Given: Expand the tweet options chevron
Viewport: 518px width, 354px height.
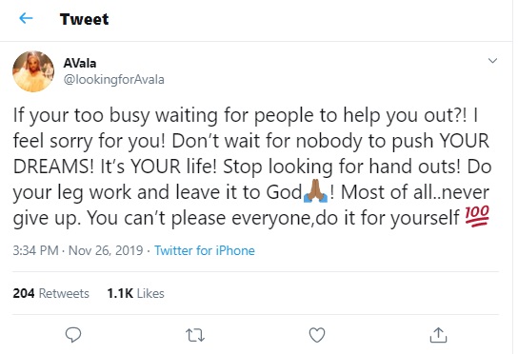Looking at the screenshot, I should (492, 61).
